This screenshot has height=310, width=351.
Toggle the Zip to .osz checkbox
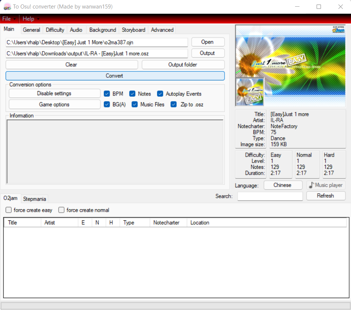[173, 104]
